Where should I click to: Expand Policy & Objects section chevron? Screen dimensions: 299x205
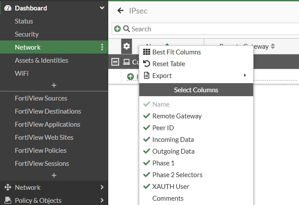102,200
